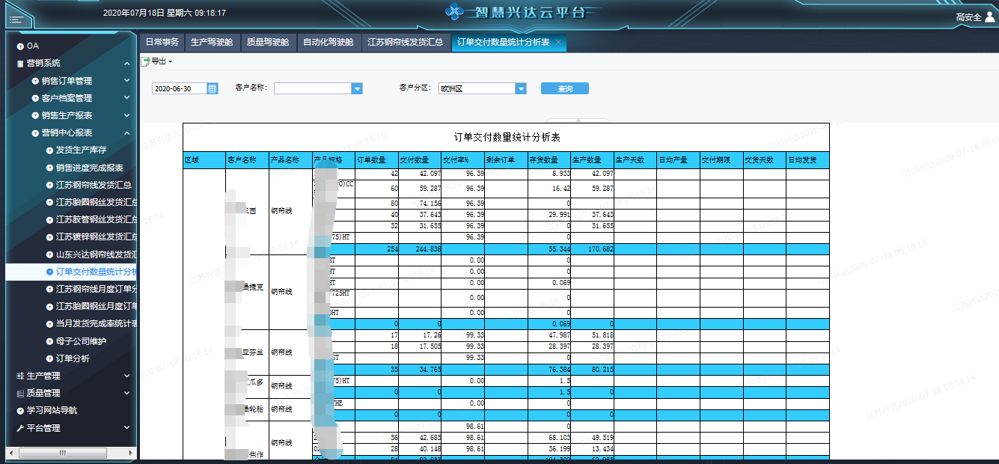Open the 导出 export dropdown

[x=156, y=61]
